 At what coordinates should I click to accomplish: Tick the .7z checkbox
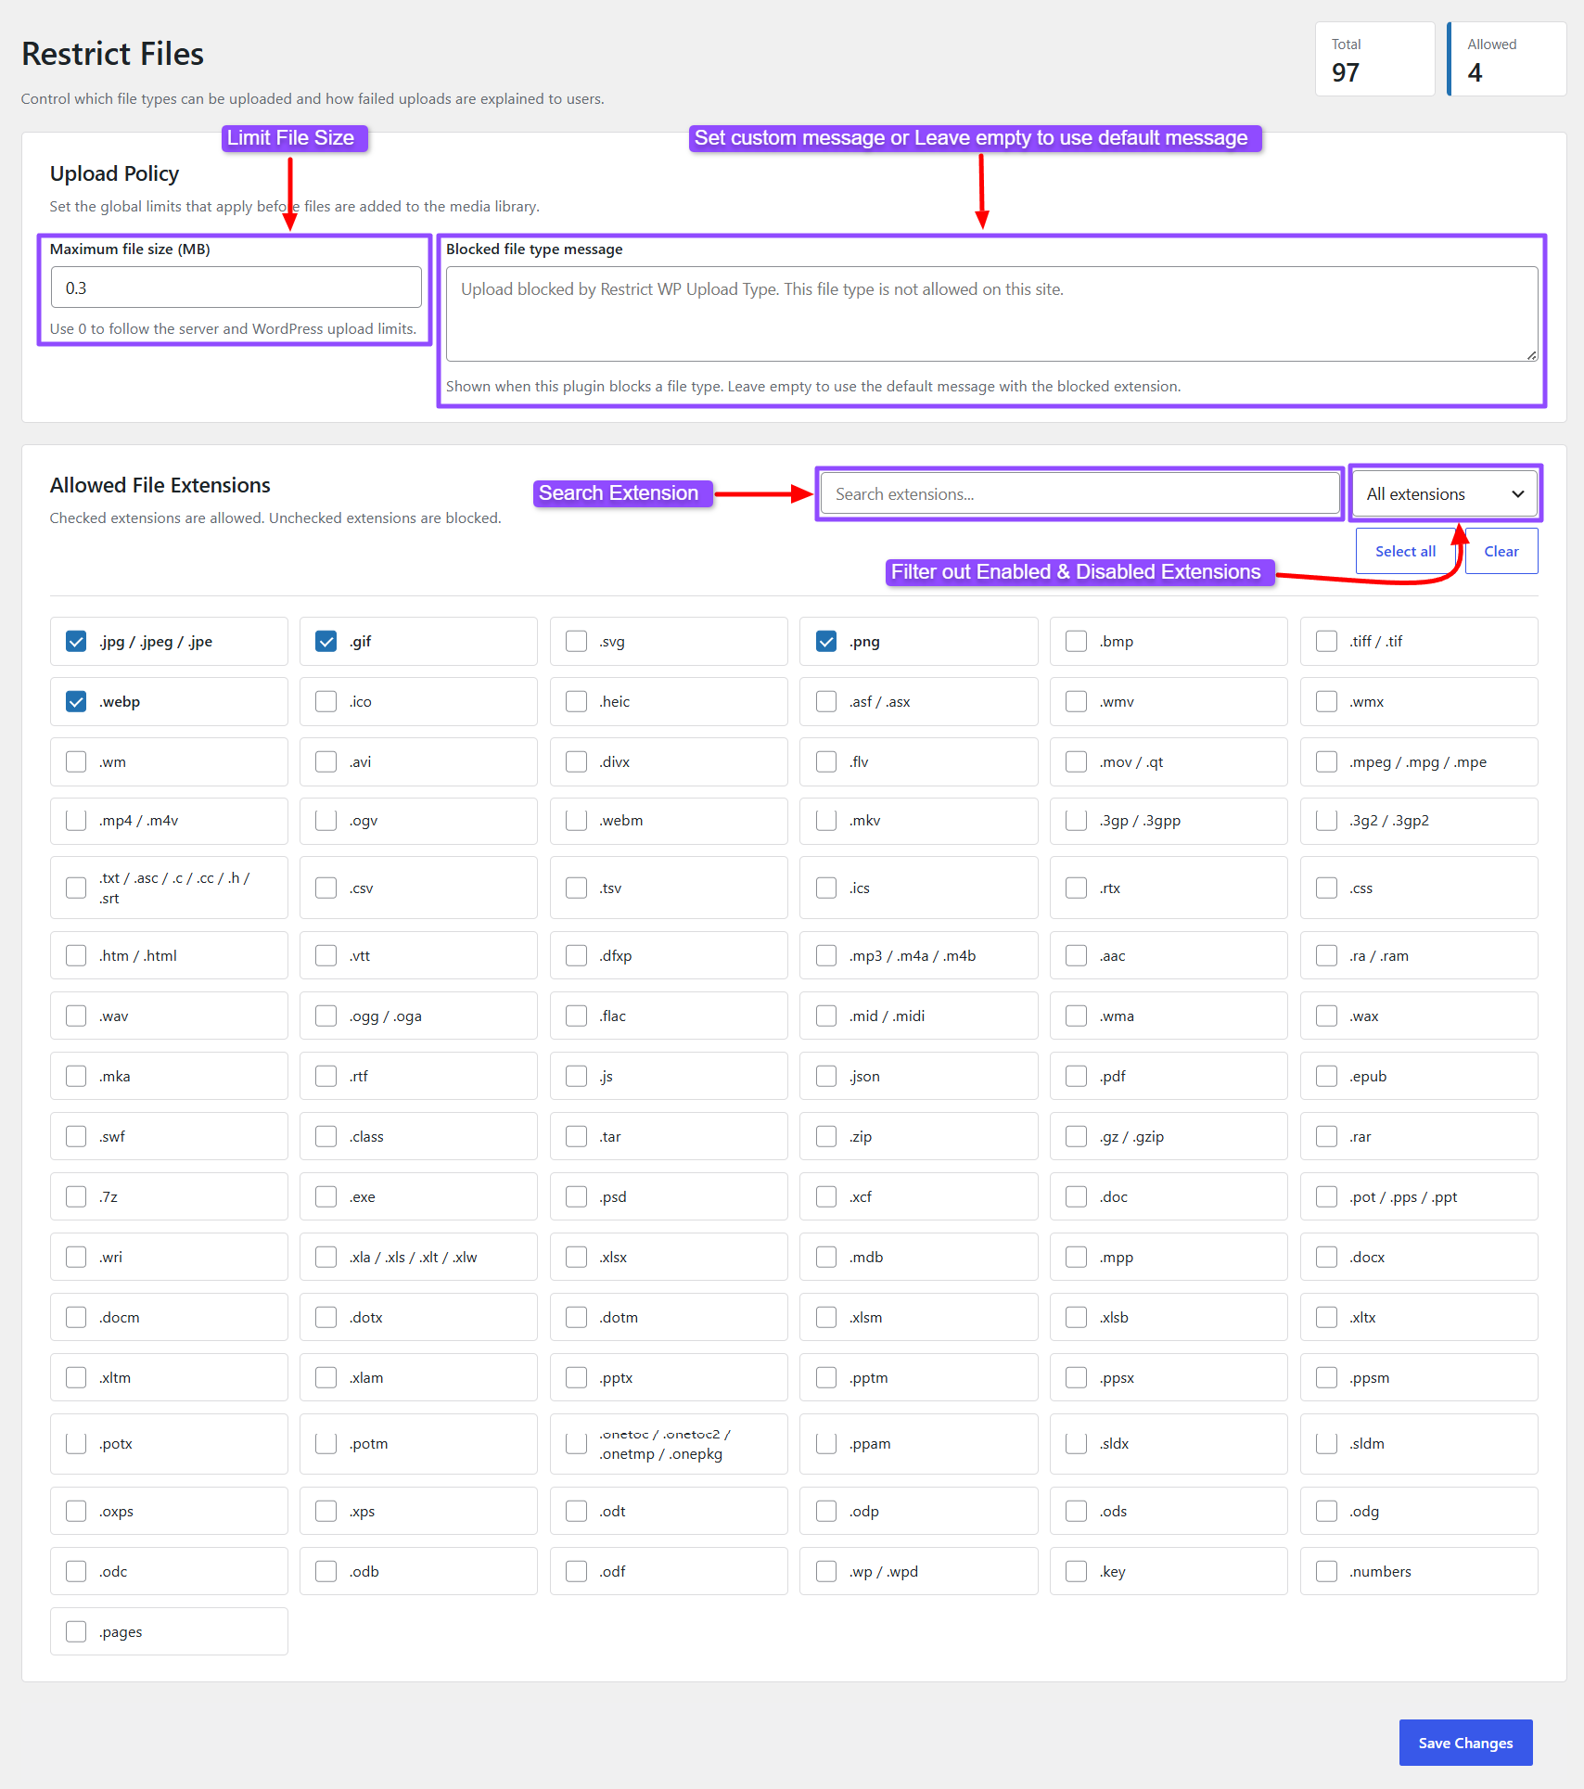76,1197
